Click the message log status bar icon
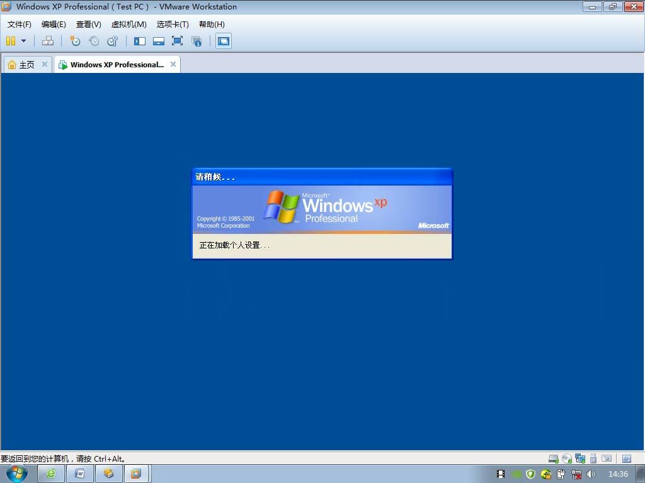Viewport: 645px width, 483px height. click(627, 458)
